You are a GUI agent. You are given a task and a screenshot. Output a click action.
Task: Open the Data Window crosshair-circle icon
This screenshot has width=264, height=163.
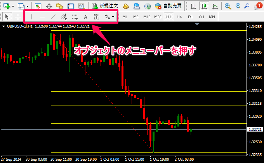(x=49, y=6)
